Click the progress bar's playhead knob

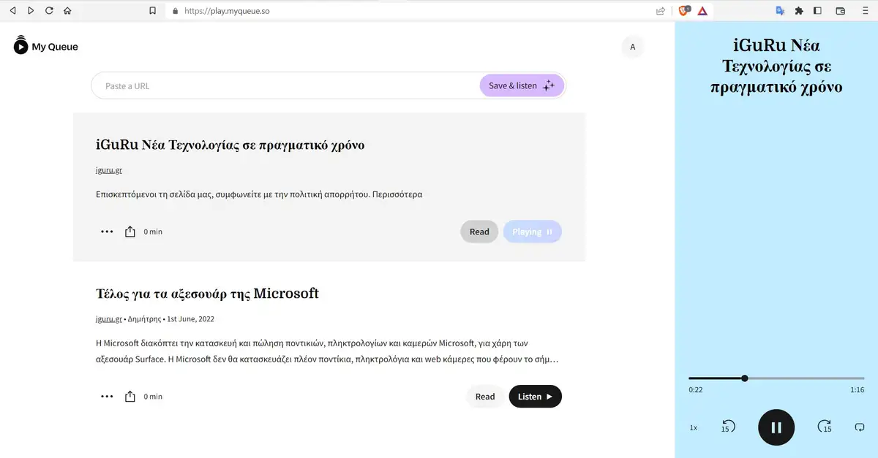tap(745, 378)
